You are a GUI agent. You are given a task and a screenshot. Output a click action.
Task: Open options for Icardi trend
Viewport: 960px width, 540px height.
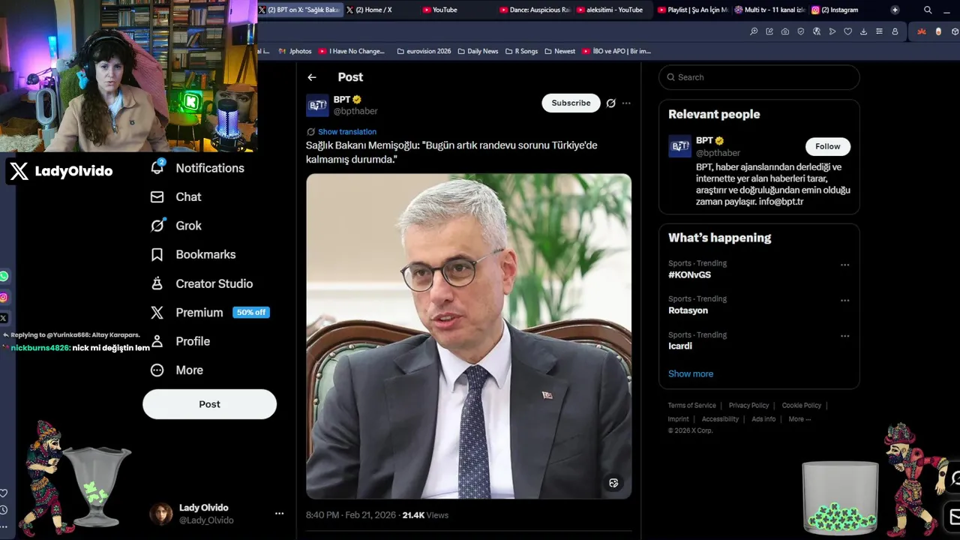(844, 336)
